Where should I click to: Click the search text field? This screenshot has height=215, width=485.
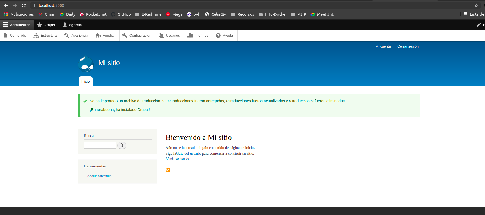(x=100, y=146)
